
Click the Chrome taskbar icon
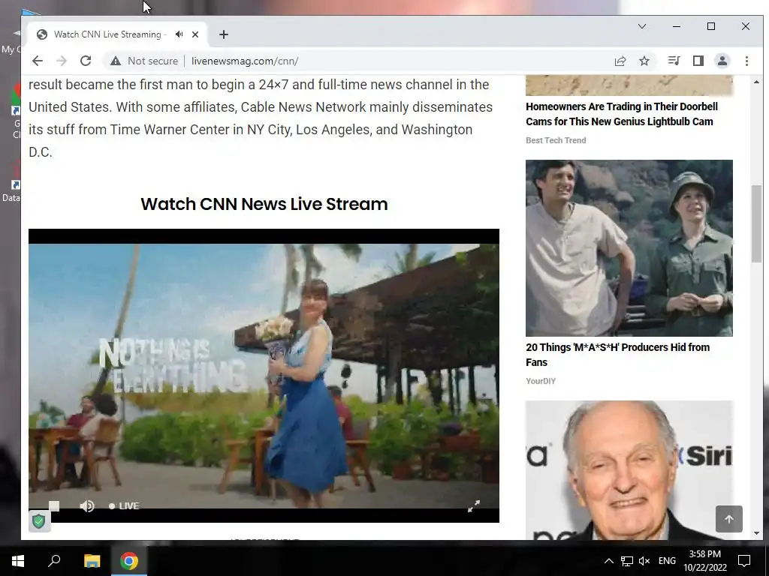[129, 561]
